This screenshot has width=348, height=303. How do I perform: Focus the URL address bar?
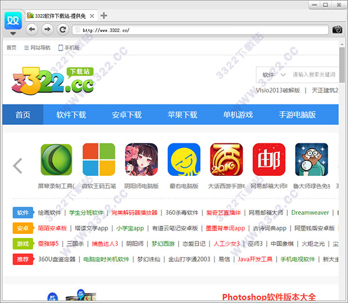tap(201, 30)
